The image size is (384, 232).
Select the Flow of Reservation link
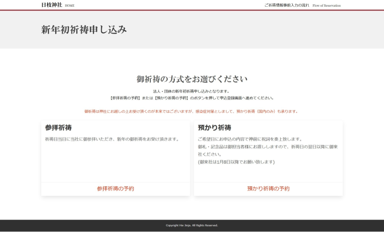tap(326, 6)
